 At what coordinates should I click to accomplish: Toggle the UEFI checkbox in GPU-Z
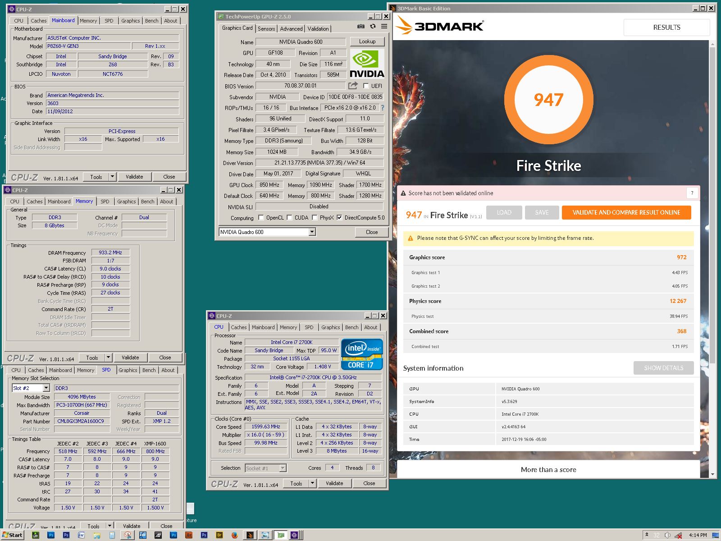point(366,86)
